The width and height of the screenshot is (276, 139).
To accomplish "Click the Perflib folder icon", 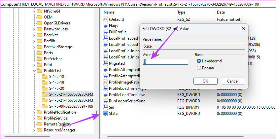I will 40,41.
